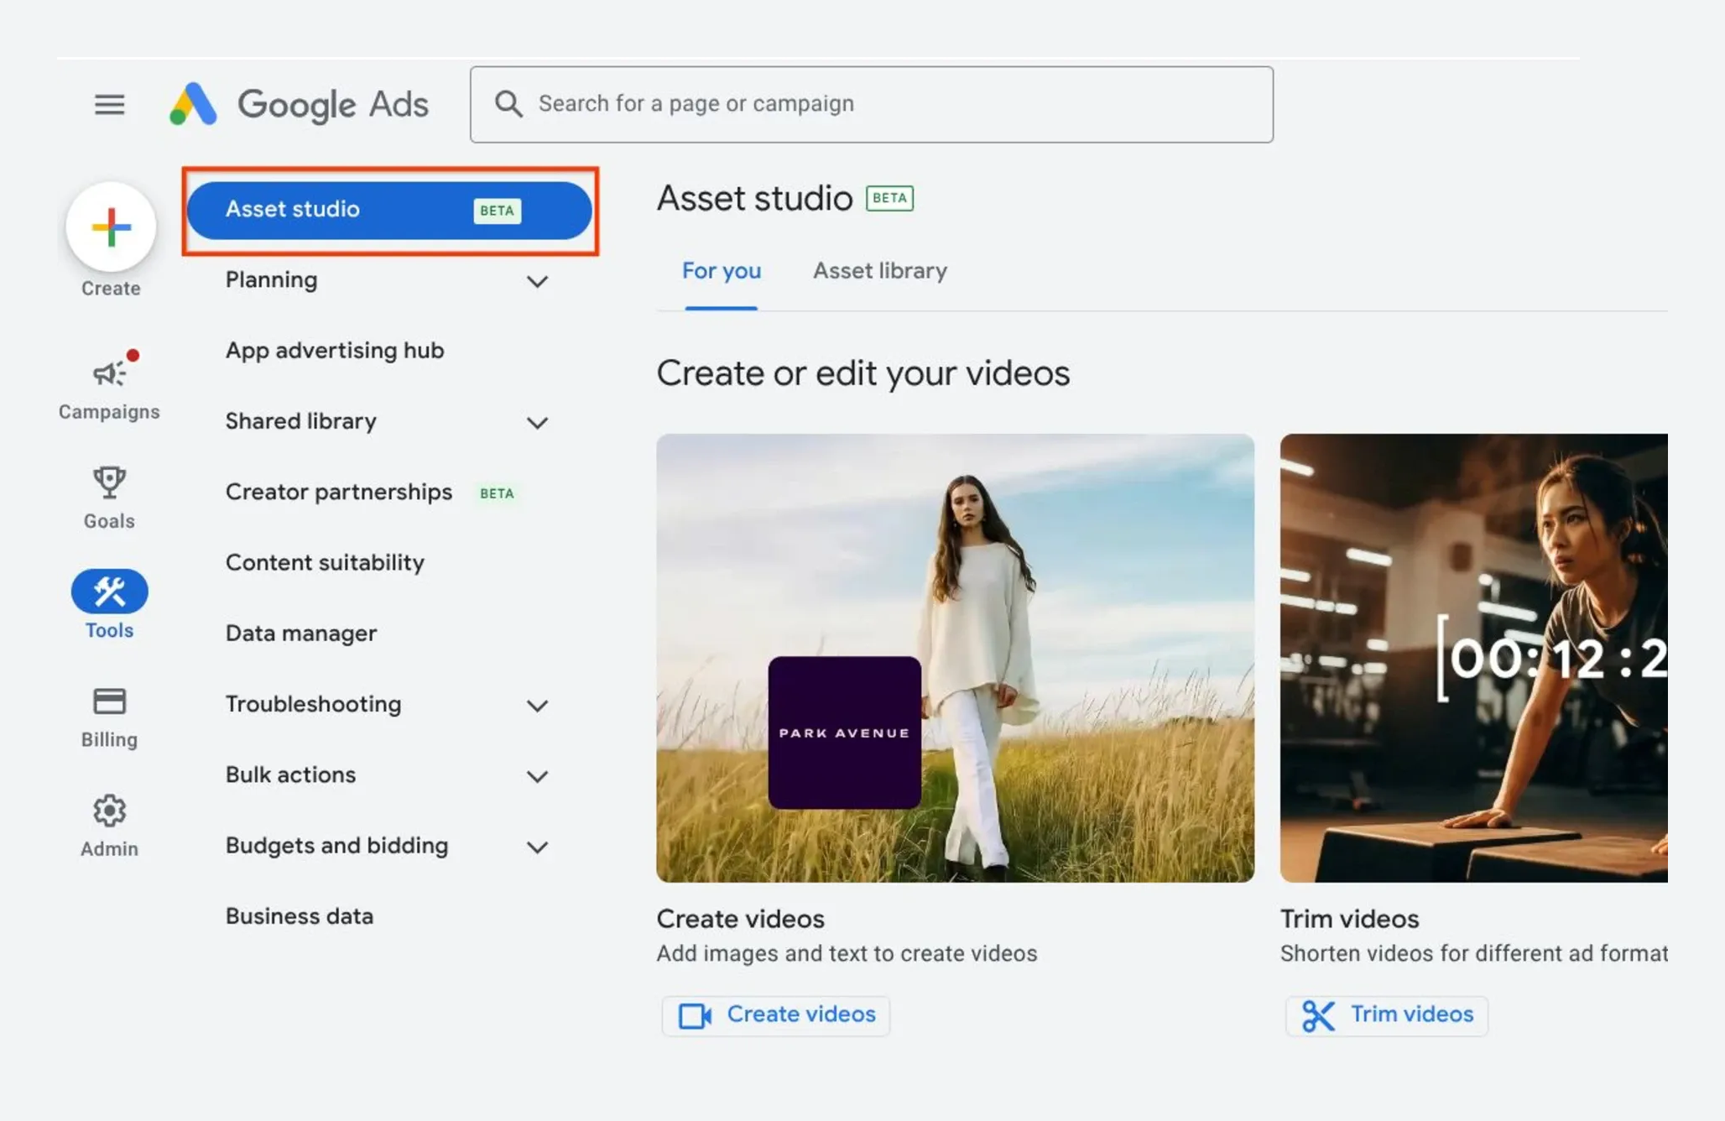Open Goals via trophy icon
This screenshot has height=1121, width=1725.
109,482
